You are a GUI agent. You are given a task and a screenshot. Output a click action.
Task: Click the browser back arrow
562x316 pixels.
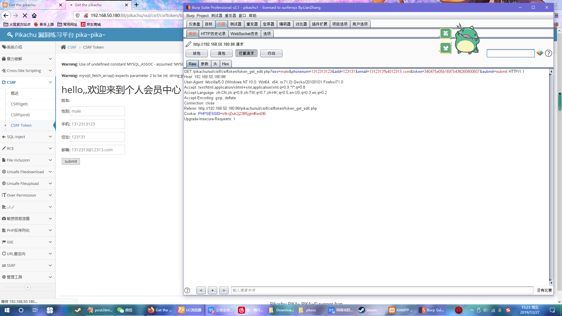point(6,16)
